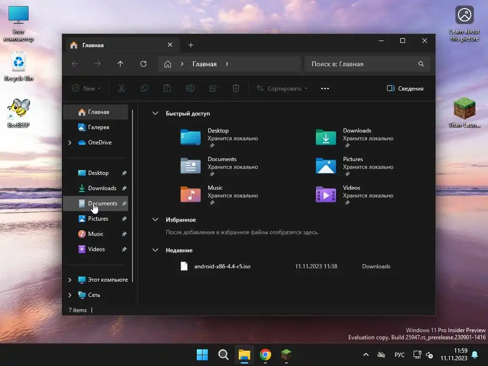The image size is (488, 366).
Task: Open the Music folder in Quick access
Action: coord(219,194)
